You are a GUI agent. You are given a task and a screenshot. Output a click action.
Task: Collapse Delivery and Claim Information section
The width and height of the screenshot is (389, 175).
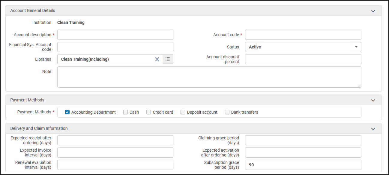[373, 129]
